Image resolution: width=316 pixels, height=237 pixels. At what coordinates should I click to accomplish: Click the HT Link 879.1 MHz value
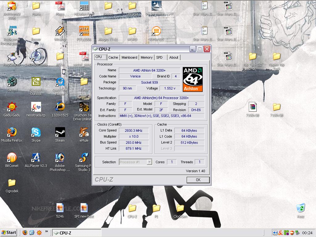point(134,148)
